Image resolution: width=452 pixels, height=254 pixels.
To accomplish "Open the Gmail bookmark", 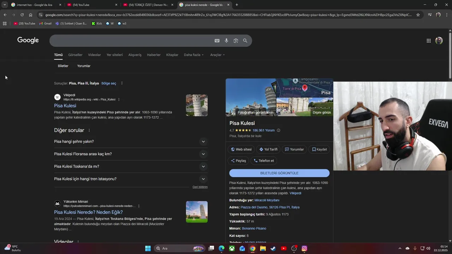I will pyautogui.click(x=45, y=24).
